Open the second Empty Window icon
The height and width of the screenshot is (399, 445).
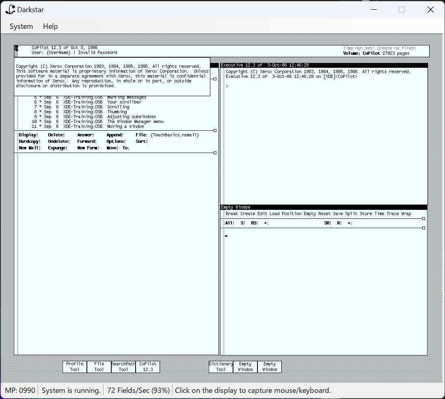click(270, 367)
